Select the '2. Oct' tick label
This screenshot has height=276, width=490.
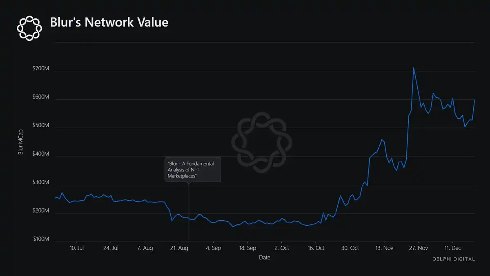281,248
